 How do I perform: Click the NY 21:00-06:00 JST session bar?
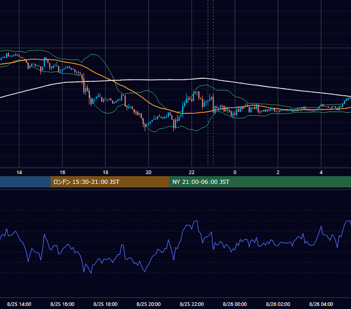(260, 182)
